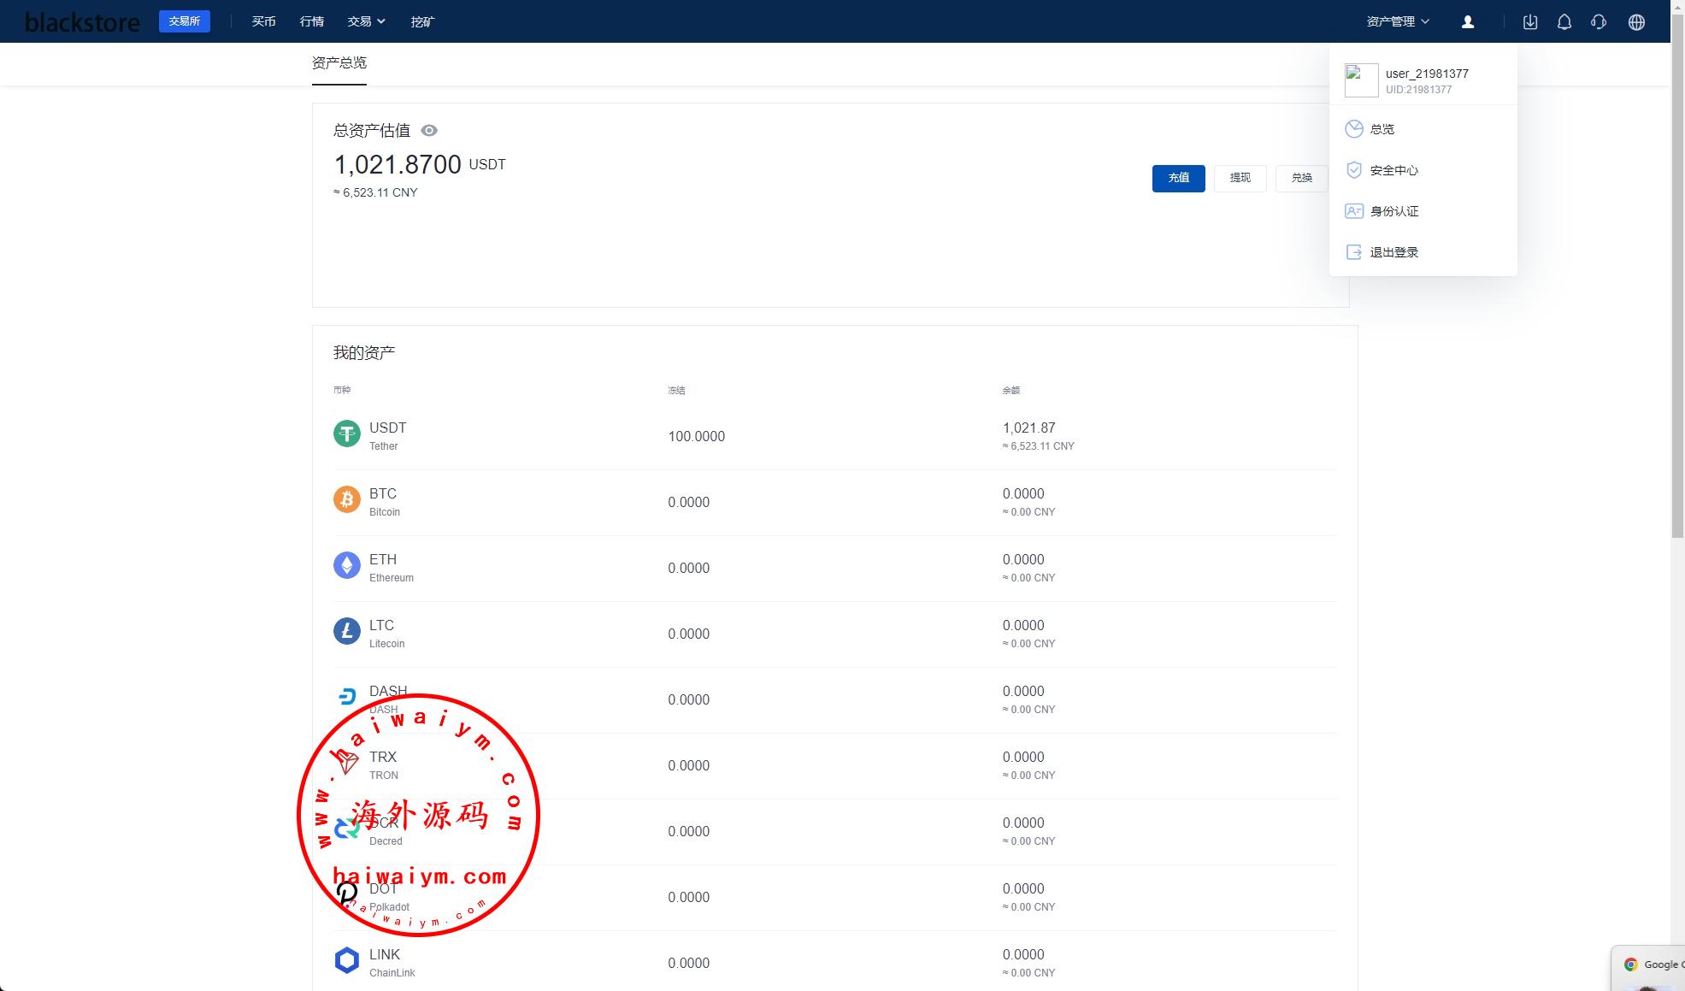Click the blue 充值 deposit button
Image resolution: width=1685 pixels, height=991 pixels.
pos(1178,178)
